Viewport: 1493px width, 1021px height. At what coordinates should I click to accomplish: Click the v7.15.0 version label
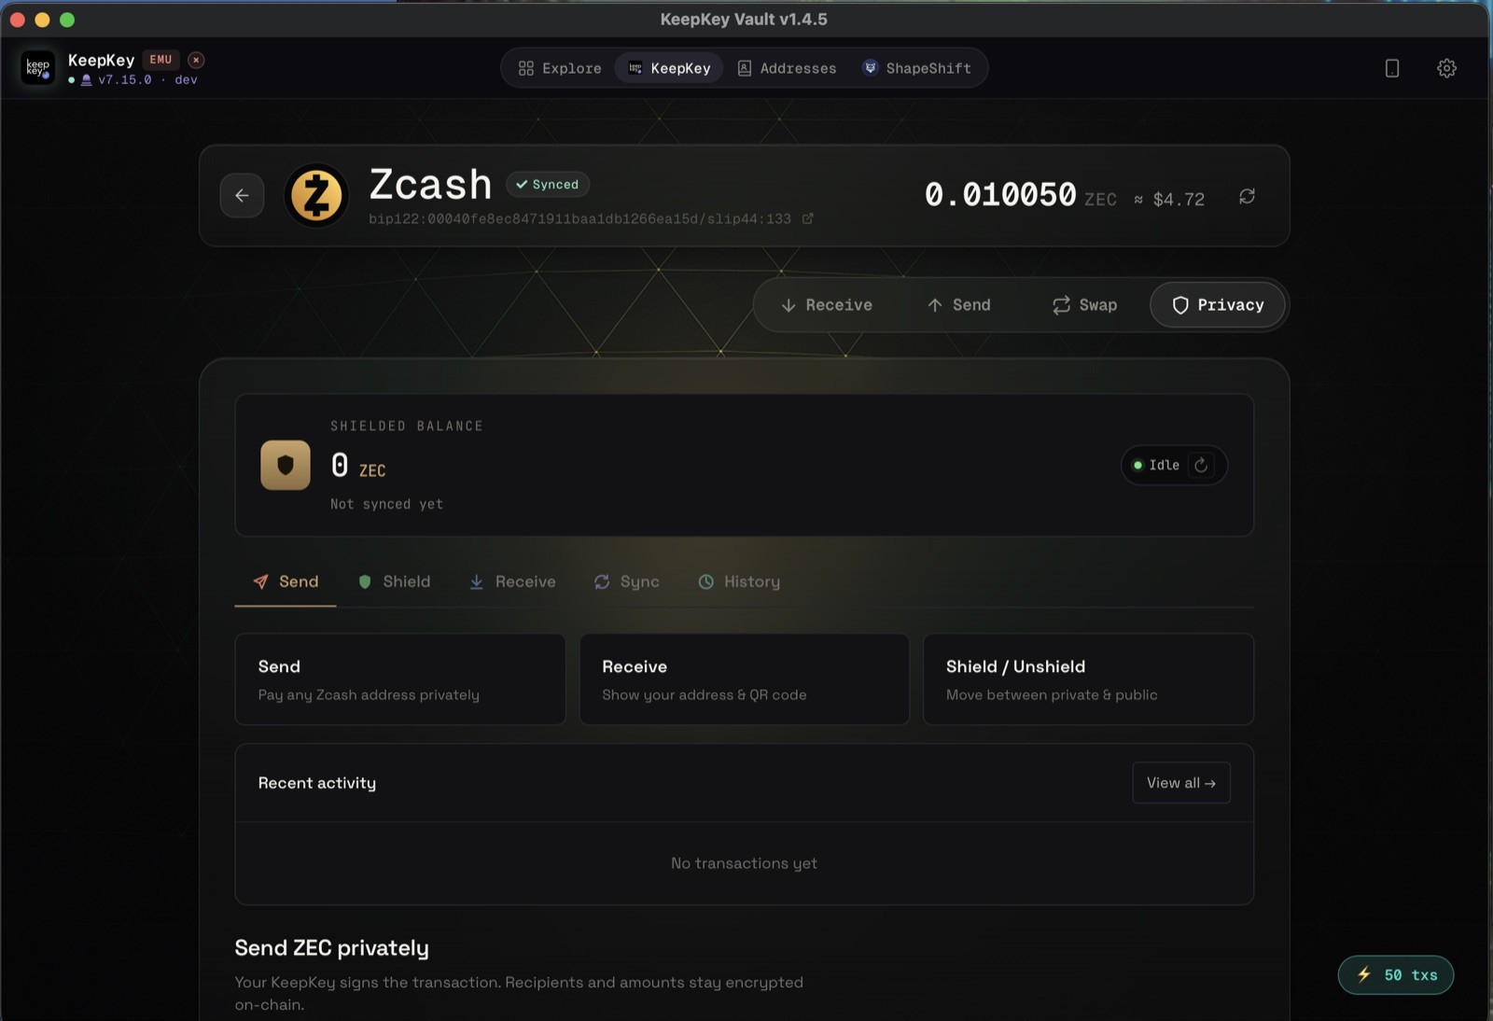click(x=125, y=80)
